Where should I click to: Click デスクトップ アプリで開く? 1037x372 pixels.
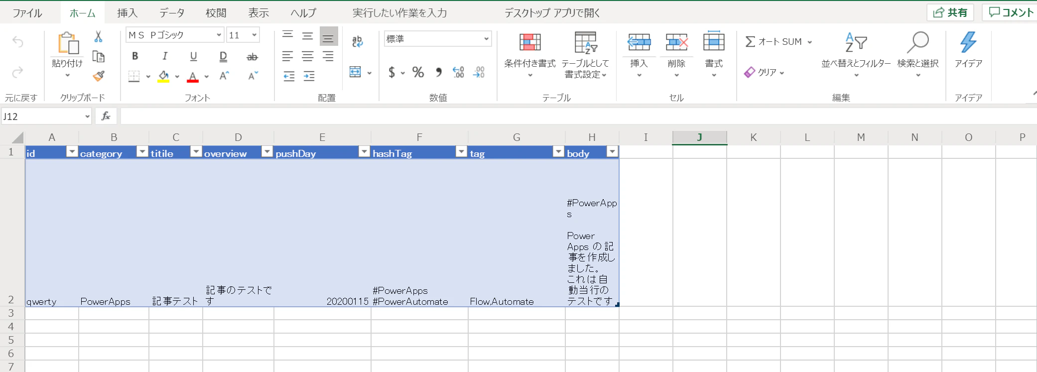(x=552, y=13)
